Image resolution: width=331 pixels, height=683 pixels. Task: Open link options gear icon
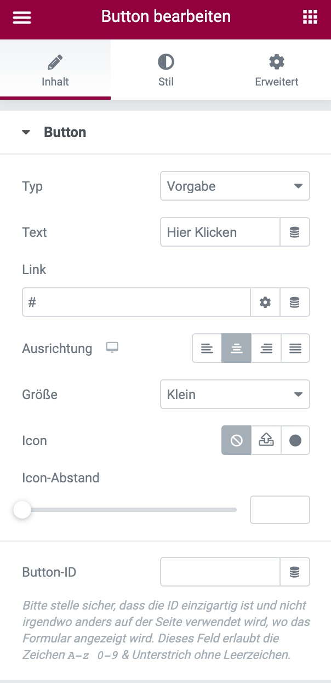(x=265, y=302)
